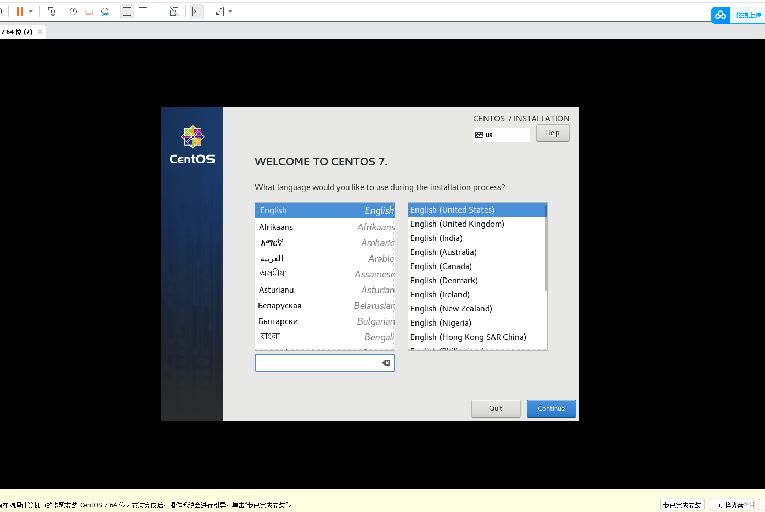Viewport: 765px width, 512px height.
Task: Click the stretch guest display icon
Action: (x=219, y=12)
